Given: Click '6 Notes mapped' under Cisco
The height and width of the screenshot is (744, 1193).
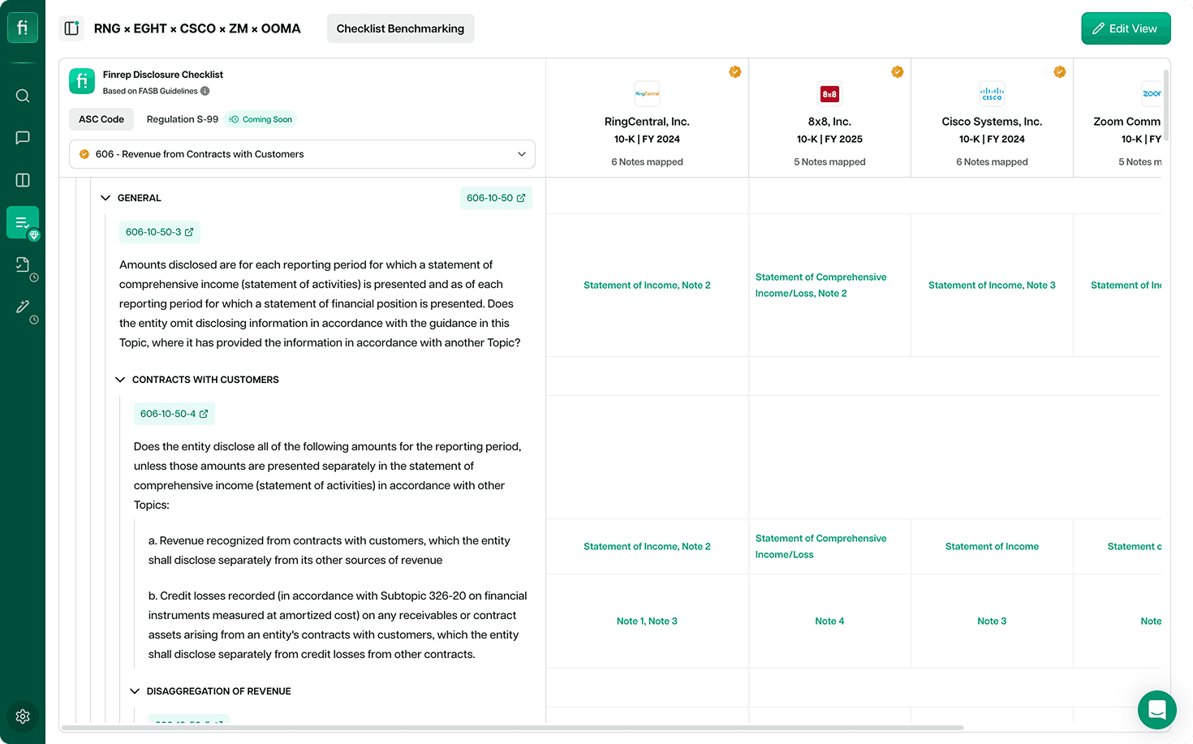Looking at the screenshot, I should coord(992,162).
